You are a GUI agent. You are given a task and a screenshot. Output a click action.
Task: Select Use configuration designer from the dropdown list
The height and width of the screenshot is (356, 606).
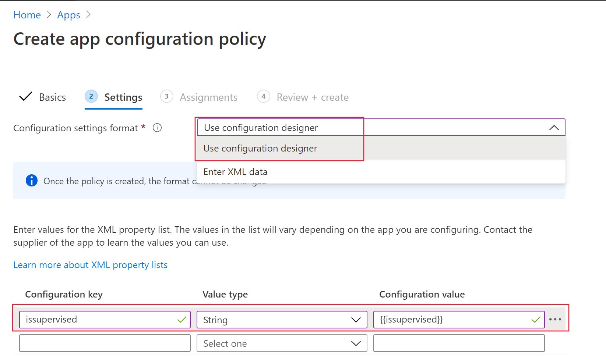tap(260, 148)
